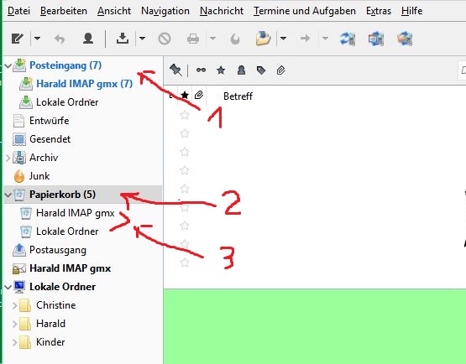Click the compose new message icon
Screen dimensions: 466x364
pos(17,39)
